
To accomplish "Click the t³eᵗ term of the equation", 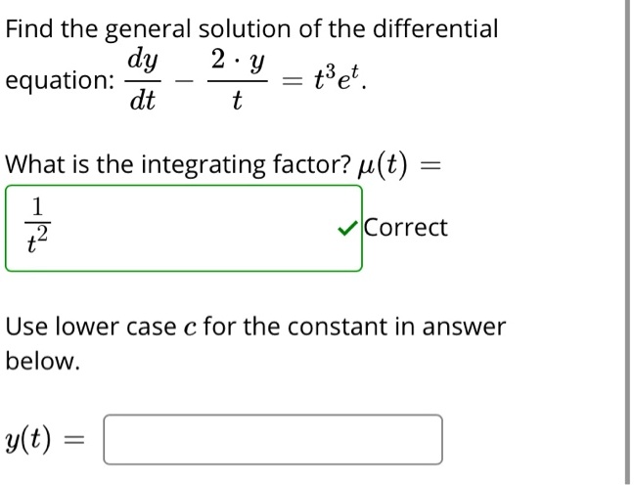I will (x=337, y=78).
